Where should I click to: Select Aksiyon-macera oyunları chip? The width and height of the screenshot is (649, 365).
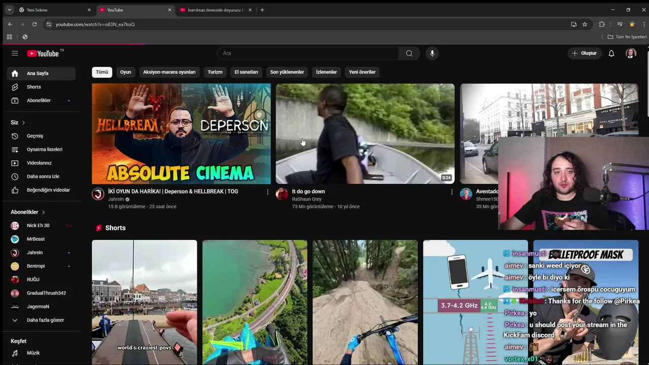tap(169, 72)
